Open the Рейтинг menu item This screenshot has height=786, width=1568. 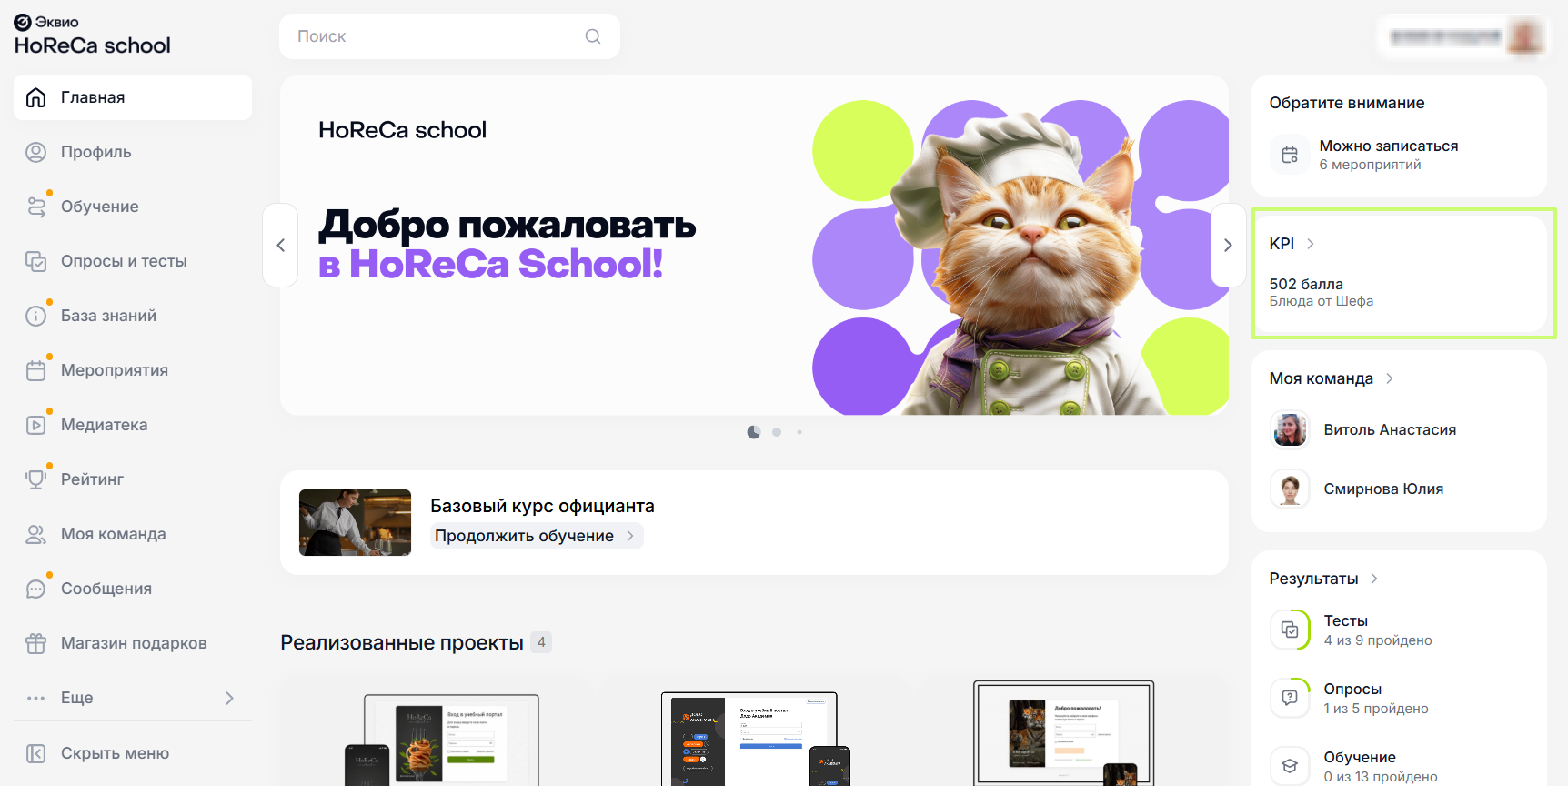133,479
